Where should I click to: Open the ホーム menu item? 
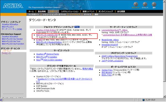(x=31, y=11)
